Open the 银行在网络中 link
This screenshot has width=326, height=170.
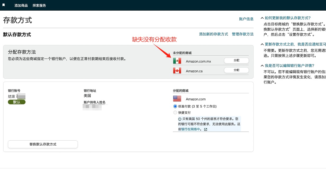point(191,129)
